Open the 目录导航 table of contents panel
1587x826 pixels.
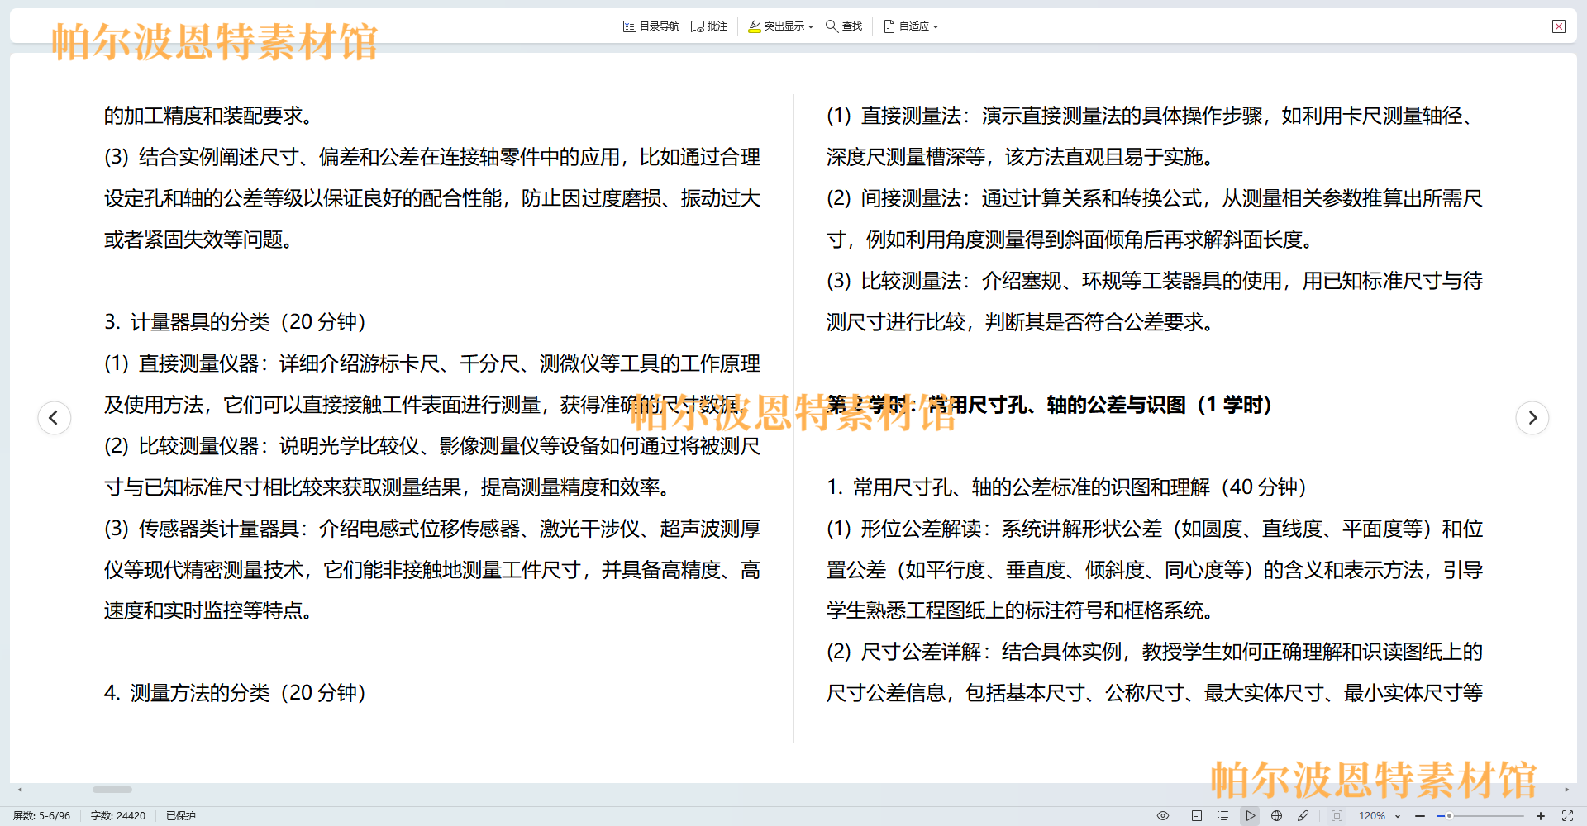coord(651,26)
